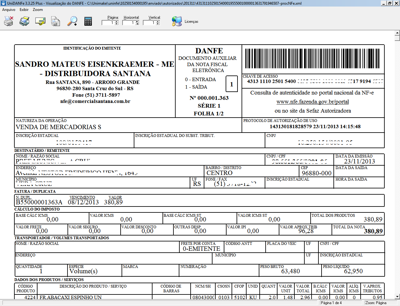Click the 'Volume(s)' espécie value
Image resolution: width=400 pixels, height=306 pixels.
83,271
